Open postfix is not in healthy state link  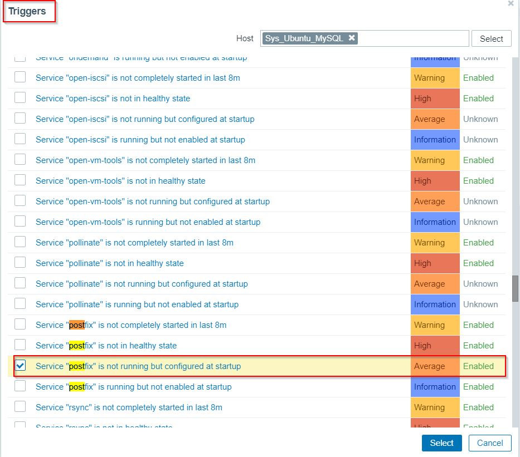tap(106, 346)
